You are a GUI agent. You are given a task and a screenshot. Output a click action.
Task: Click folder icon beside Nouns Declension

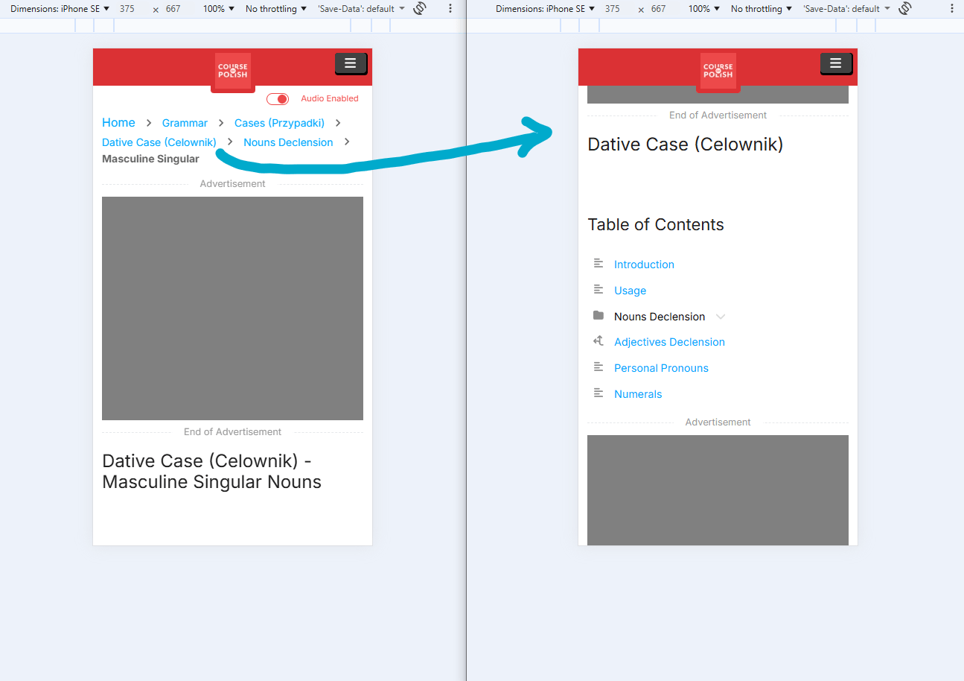click(x=598, y=316)
